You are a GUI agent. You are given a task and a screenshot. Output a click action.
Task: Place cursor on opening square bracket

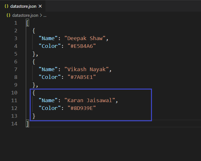(x=27, y=23)
